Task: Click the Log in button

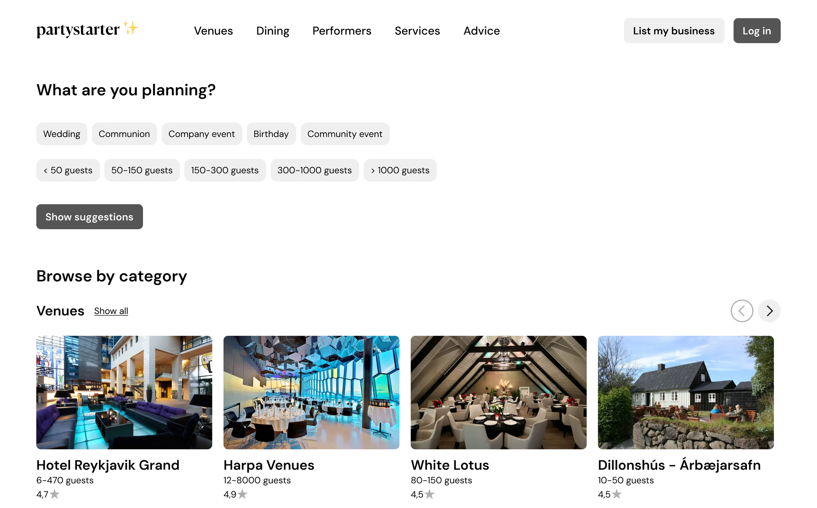Action: pos(757,31)
